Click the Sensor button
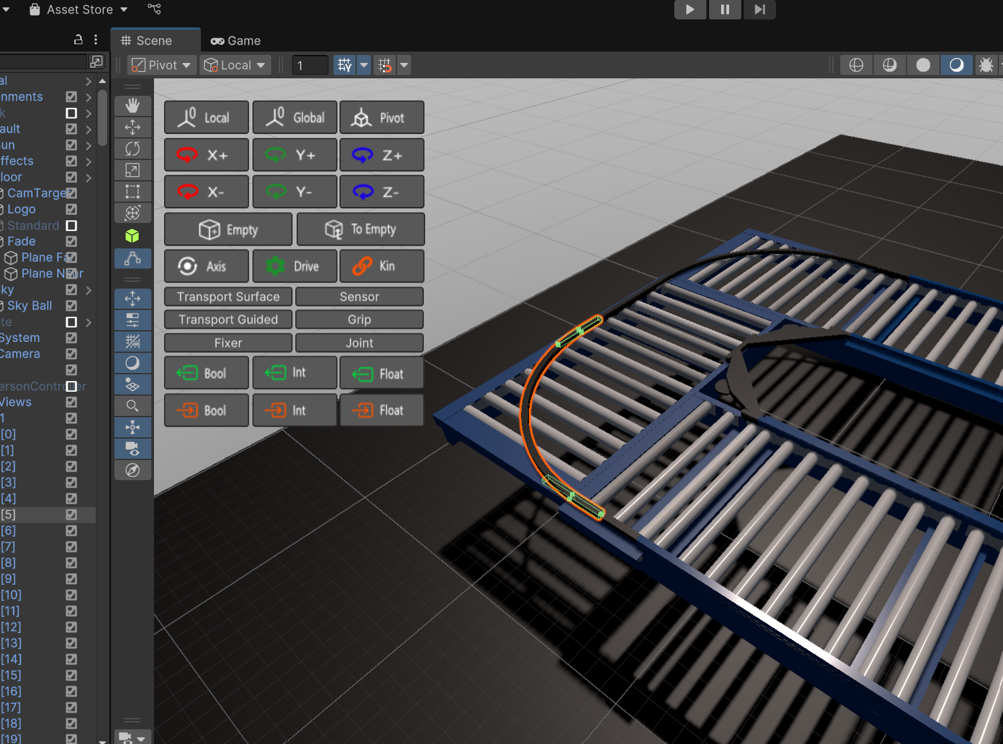Screen dimensions: 1003x744 click(360, 297)
